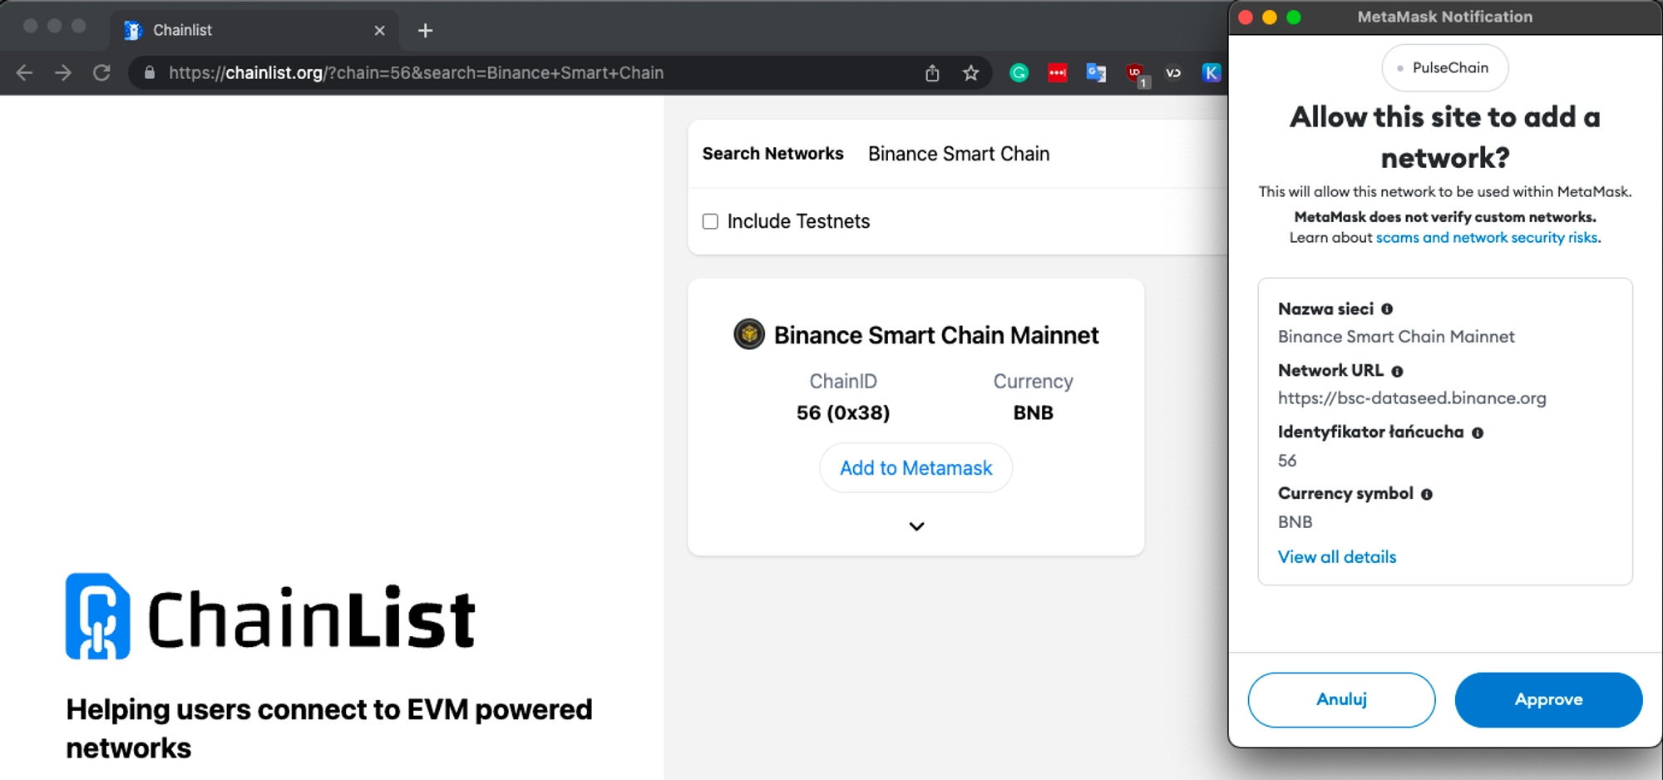Open the View all details link
The image size is (1663, 780).
[x=1336, y=557]
